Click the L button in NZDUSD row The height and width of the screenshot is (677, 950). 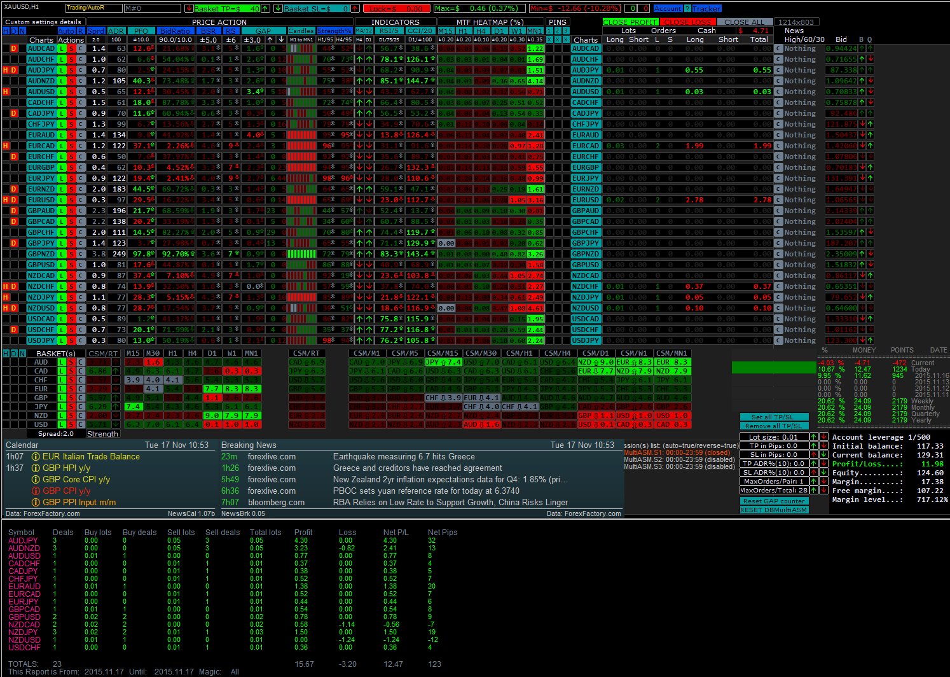tap(61, 308)
